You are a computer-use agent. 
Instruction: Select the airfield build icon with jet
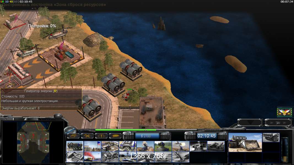pyautogui.click(x=128, y=157)
